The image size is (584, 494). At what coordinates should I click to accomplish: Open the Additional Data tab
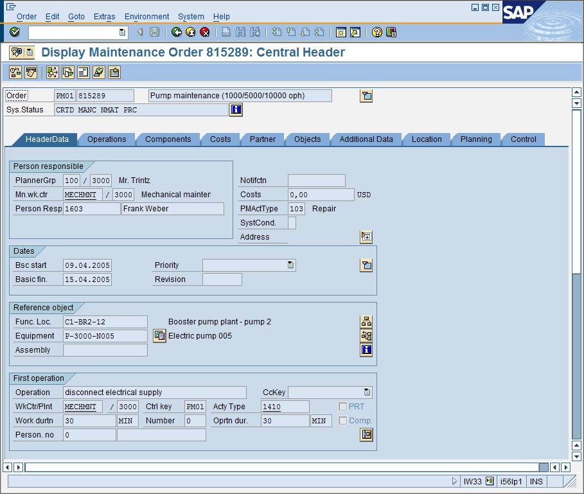point(366,139)
